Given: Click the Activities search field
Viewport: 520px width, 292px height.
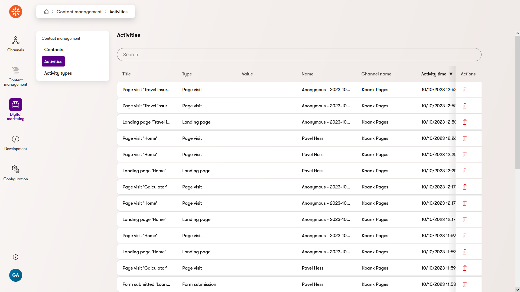Looking at the screenshot, I should click(x=299, y=55).
